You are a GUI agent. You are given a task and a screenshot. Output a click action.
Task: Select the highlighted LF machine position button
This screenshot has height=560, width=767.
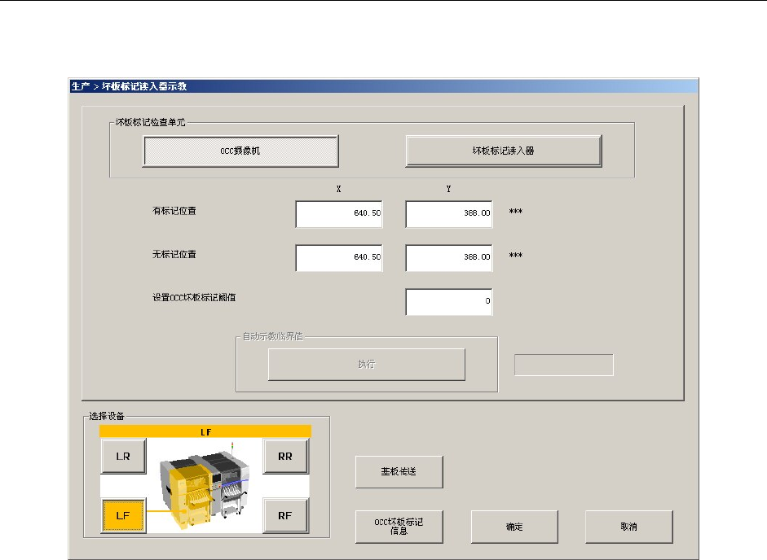point(123,514)
